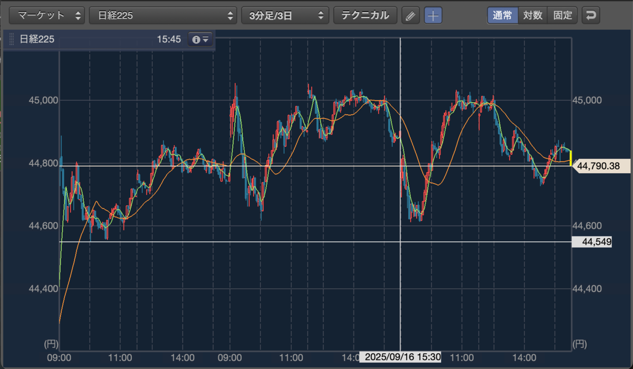Toggle the crosshair cursor icon
Image resolution: width=633 pixels, height=369 pixels.
[x=433, y=15]
